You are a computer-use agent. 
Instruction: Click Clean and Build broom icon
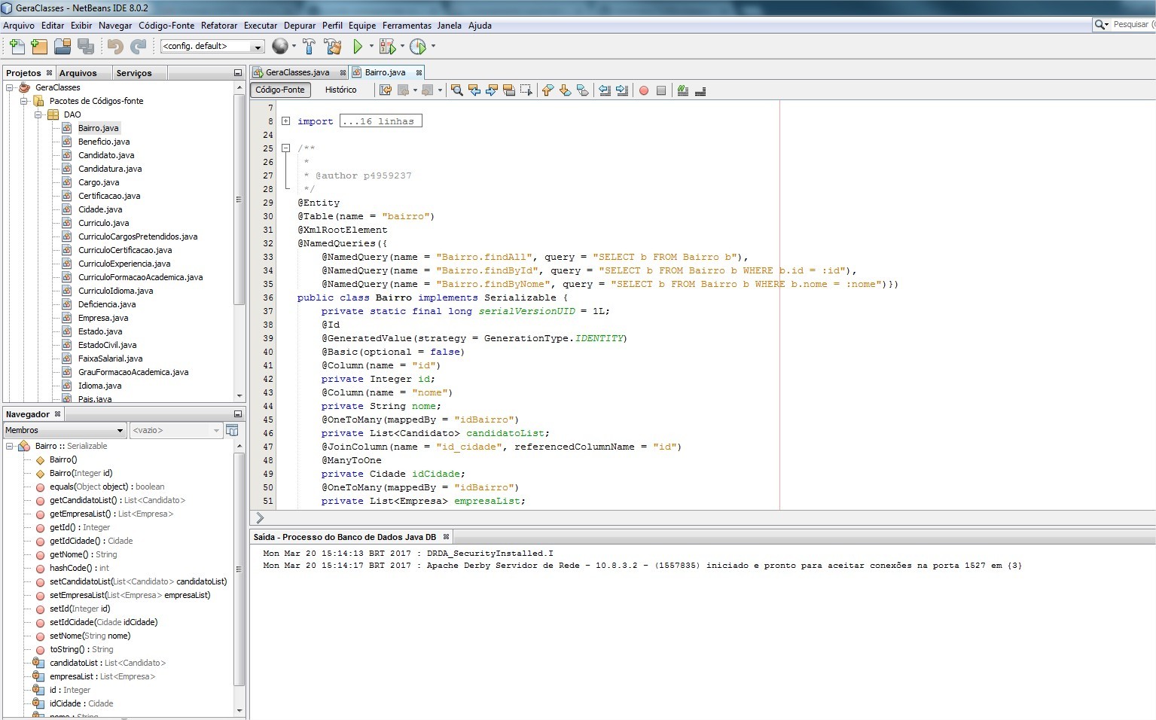coord(333,47)
